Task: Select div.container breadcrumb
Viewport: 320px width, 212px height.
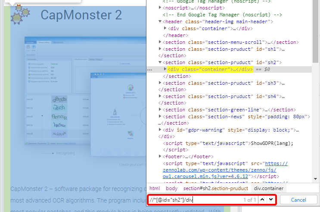Action: click(269, 188)
